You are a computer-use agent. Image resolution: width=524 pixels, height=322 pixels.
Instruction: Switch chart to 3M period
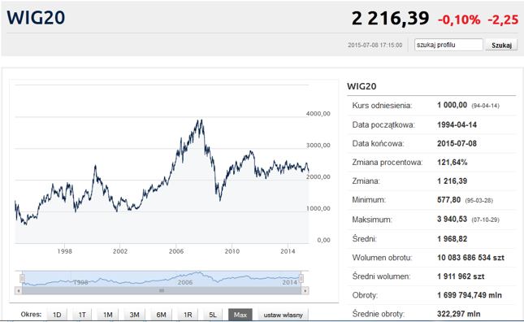134,315
